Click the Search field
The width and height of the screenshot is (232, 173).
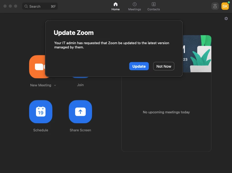(40, 6)
